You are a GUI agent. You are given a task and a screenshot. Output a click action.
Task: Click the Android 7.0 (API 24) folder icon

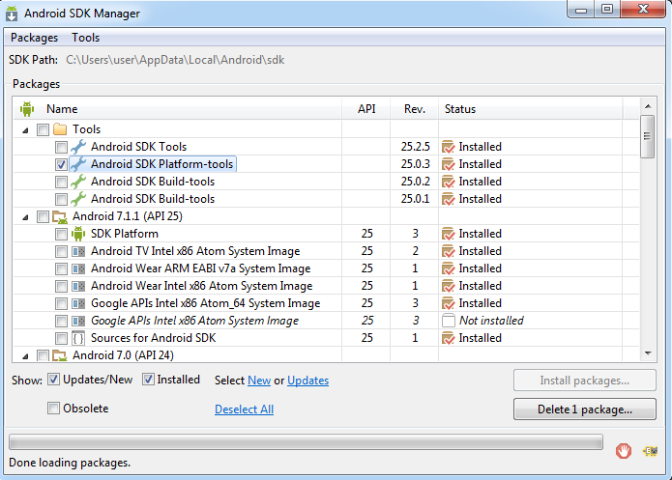point(60,355)
